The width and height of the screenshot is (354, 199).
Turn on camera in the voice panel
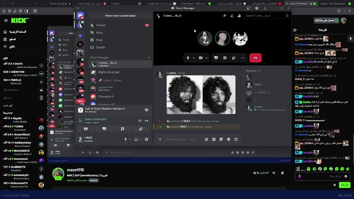86,129
